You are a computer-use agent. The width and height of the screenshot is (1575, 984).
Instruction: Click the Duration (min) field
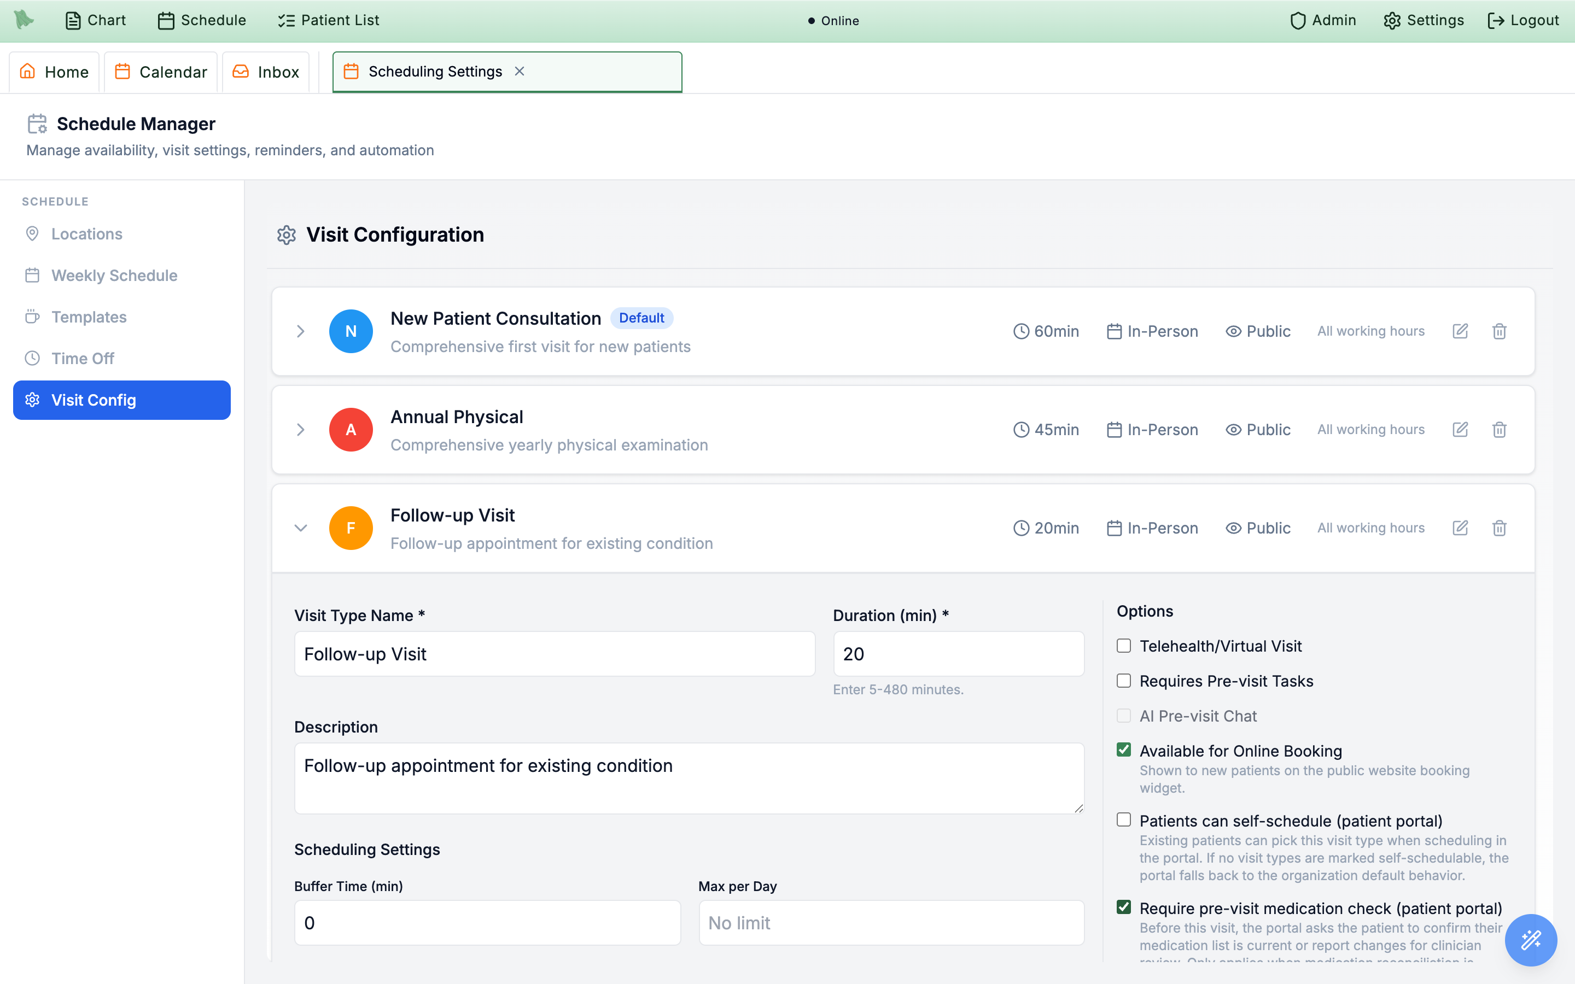[x=959, y=654]
